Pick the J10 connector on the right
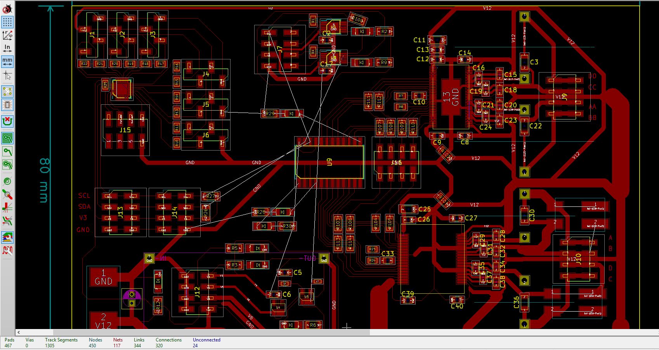This screenshot has height=350, width=659. pos(578,259)
